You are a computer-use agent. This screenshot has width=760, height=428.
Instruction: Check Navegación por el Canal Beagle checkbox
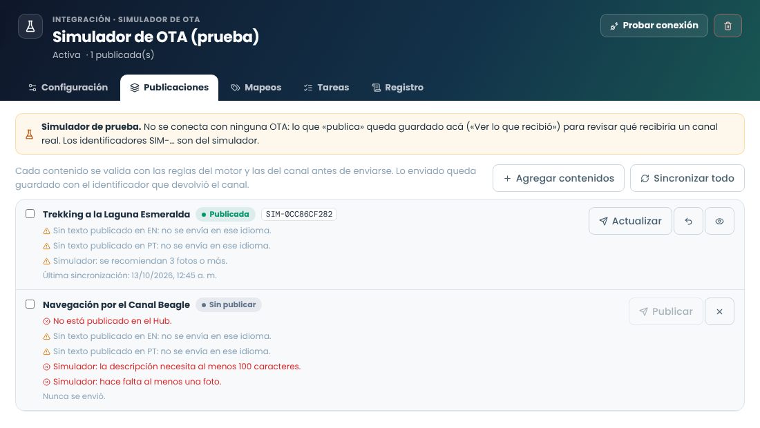[30, 304]
